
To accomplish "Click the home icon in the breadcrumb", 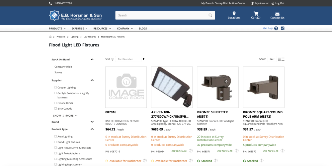I will (x=50, y=37).
